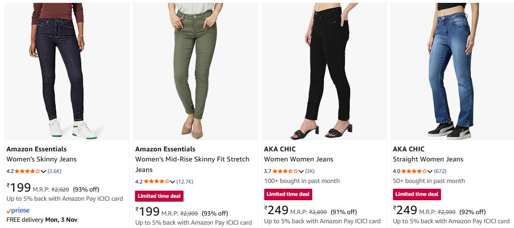Screen dimensions: 514x228
Task: Click the Prime logo badge
Action: 18,211
